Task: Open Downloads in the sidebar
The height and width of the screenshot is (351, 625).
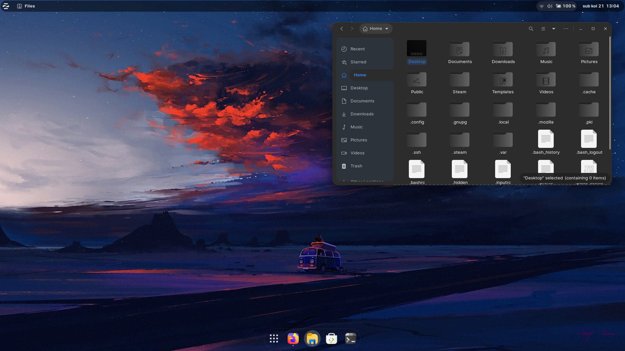Action: (365, 114)
